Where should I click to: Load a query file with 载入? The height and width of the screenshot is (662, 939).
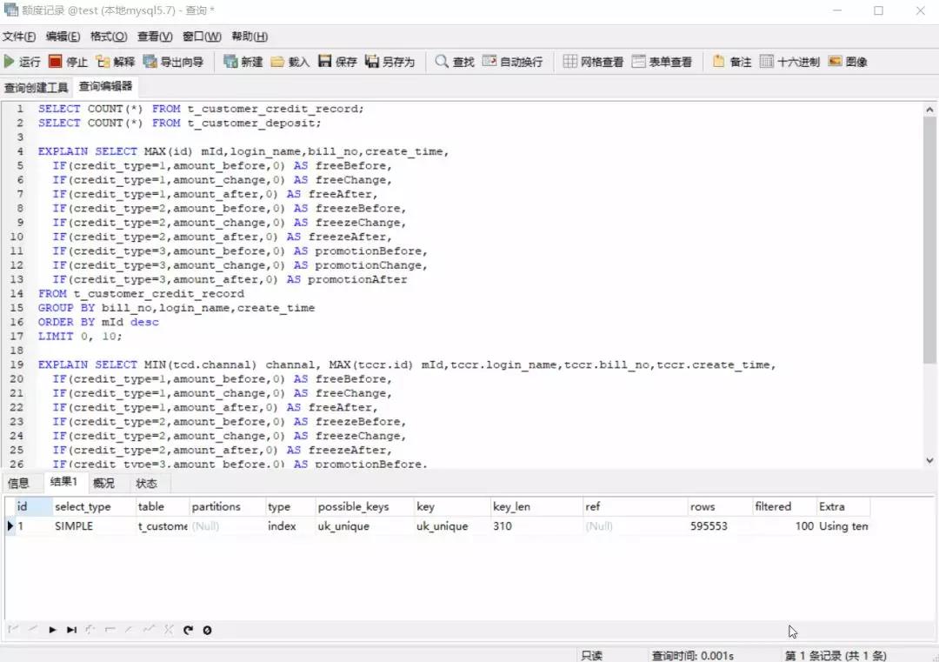tap(290, 62)
